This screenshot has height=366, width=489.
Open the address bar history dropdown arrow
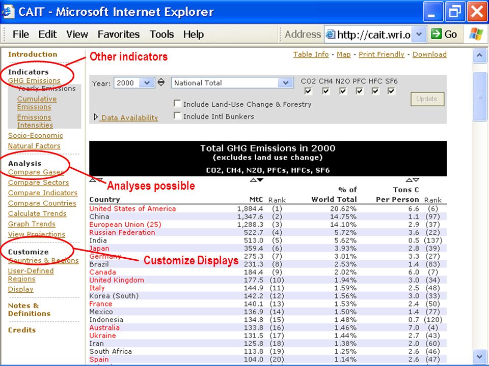419,34
